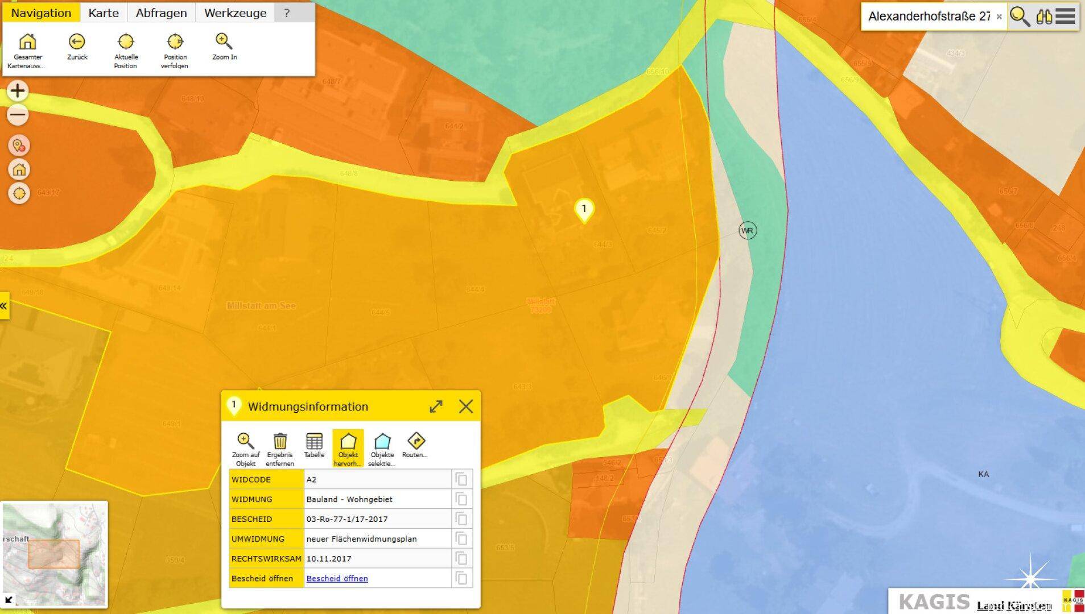Click the WR label circle on map
This screenshot has width=1085, height=614.
tap(747, 231)
